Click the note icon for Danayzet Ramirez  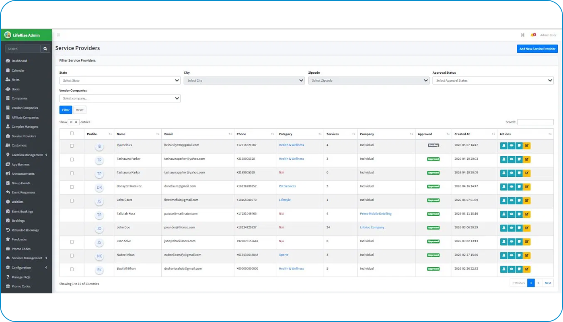tap(519, 187)
